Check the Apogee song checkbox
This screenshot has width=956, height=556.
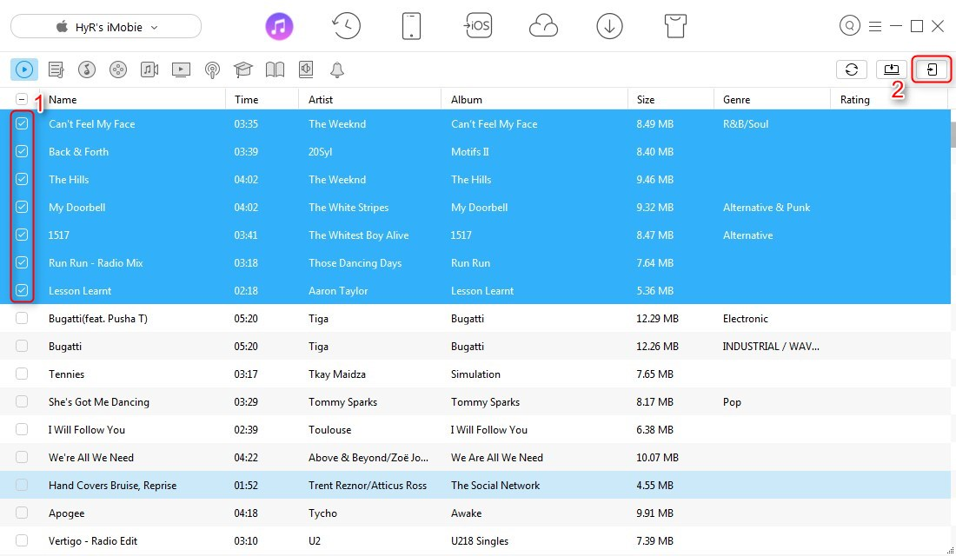(x=22, y=513)
